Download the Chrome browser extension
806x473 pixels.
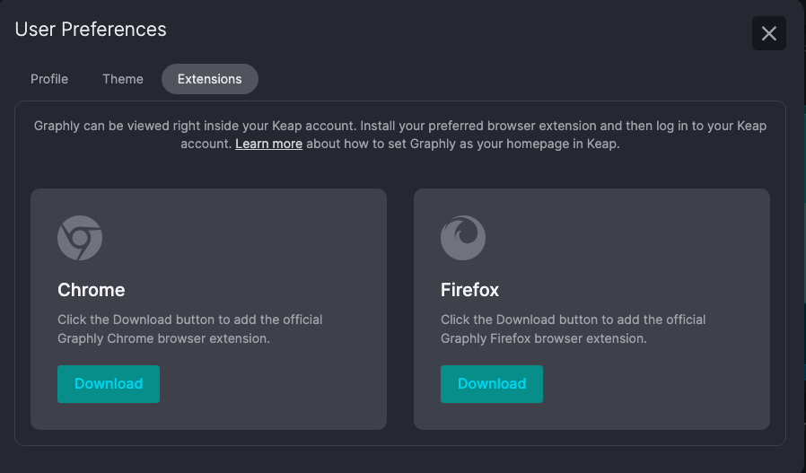point(109,383)
